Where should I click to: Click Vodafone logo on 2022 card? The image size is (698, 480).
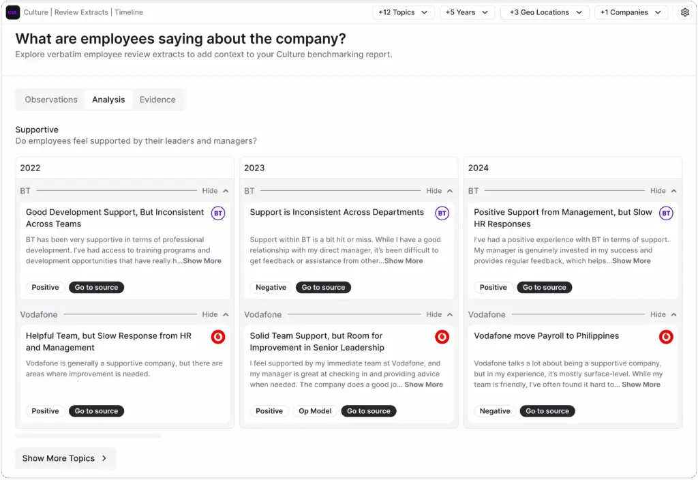click(x=218, y=337)
